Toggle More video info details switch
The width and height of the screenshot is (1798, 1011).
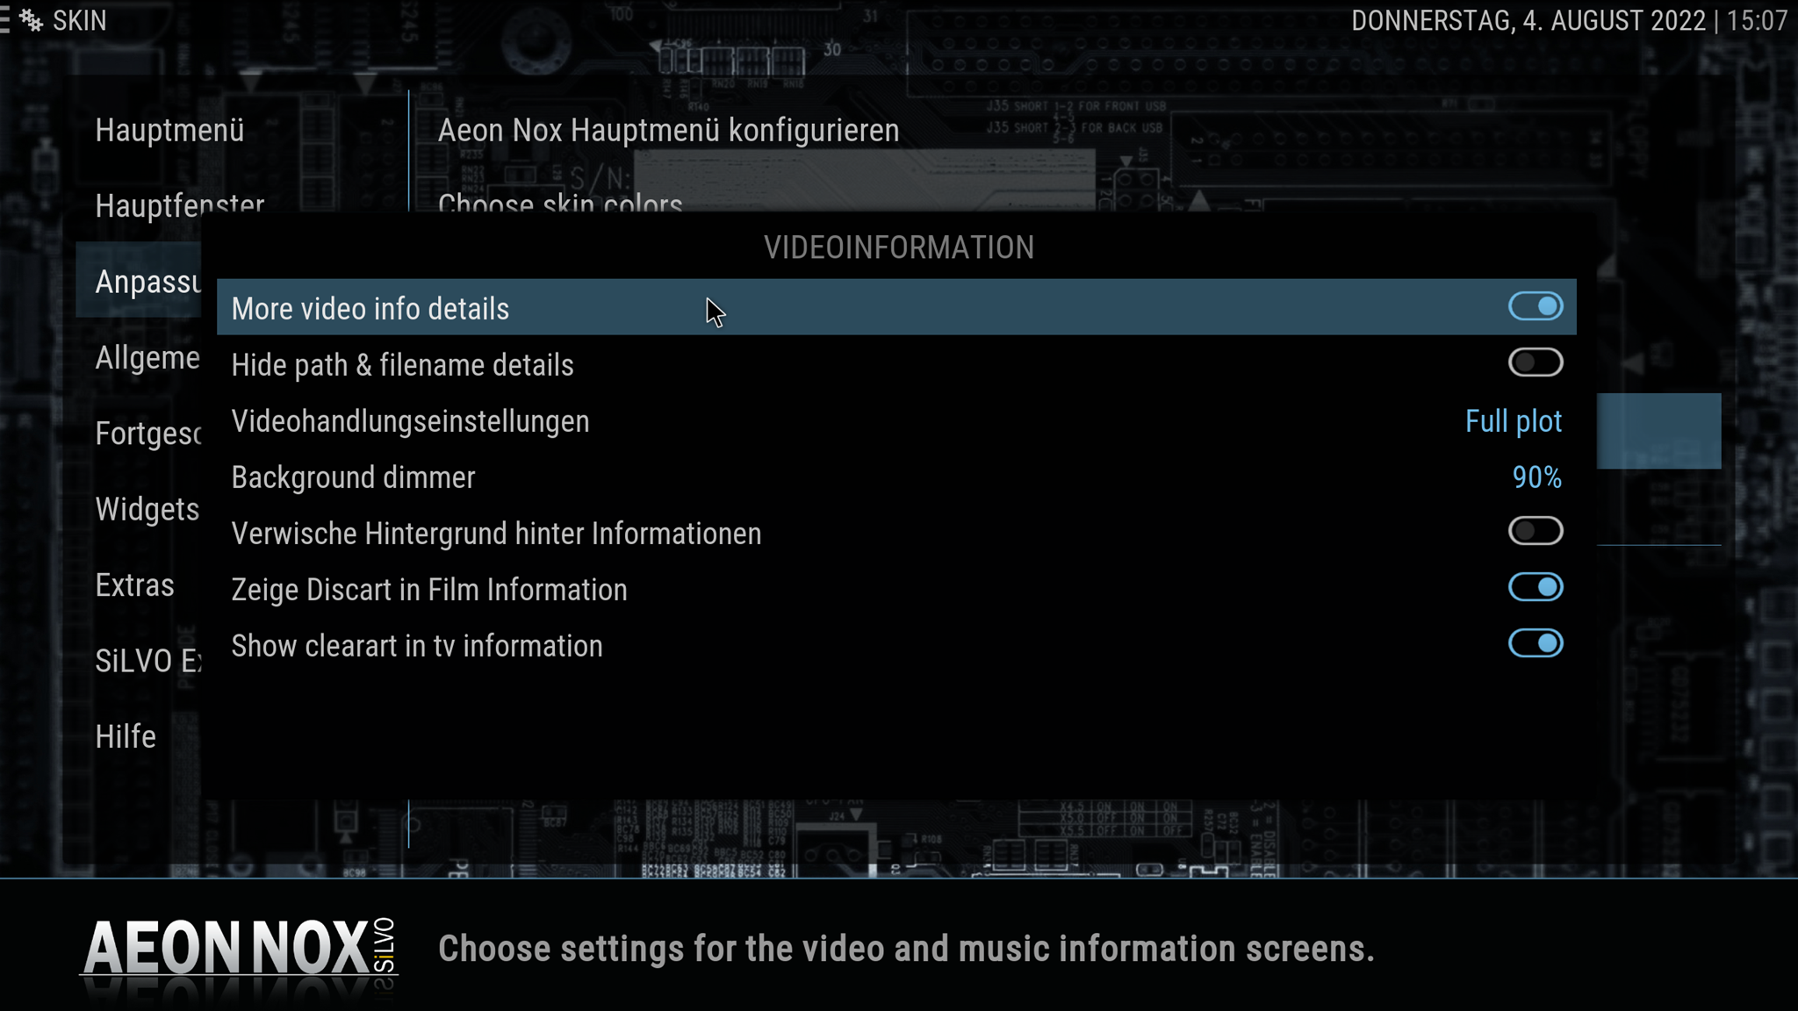pos(1535,306)
